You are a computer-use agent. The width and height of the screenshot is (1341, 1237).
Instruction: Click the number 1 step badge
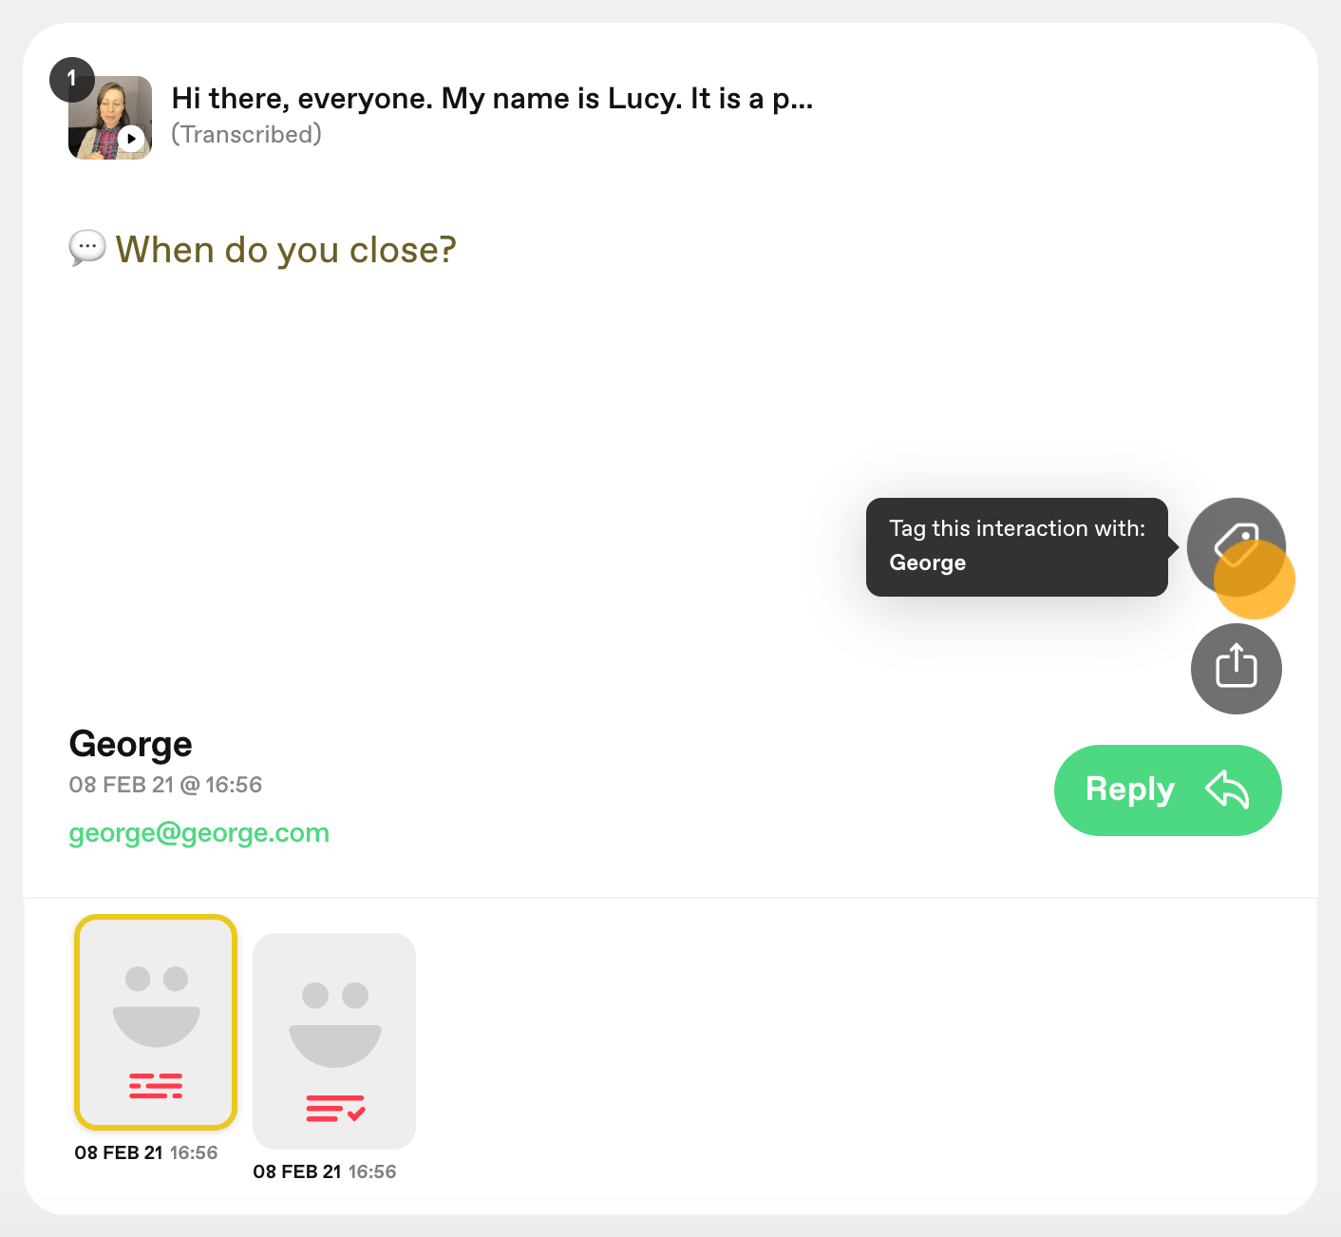coord(72,80)
